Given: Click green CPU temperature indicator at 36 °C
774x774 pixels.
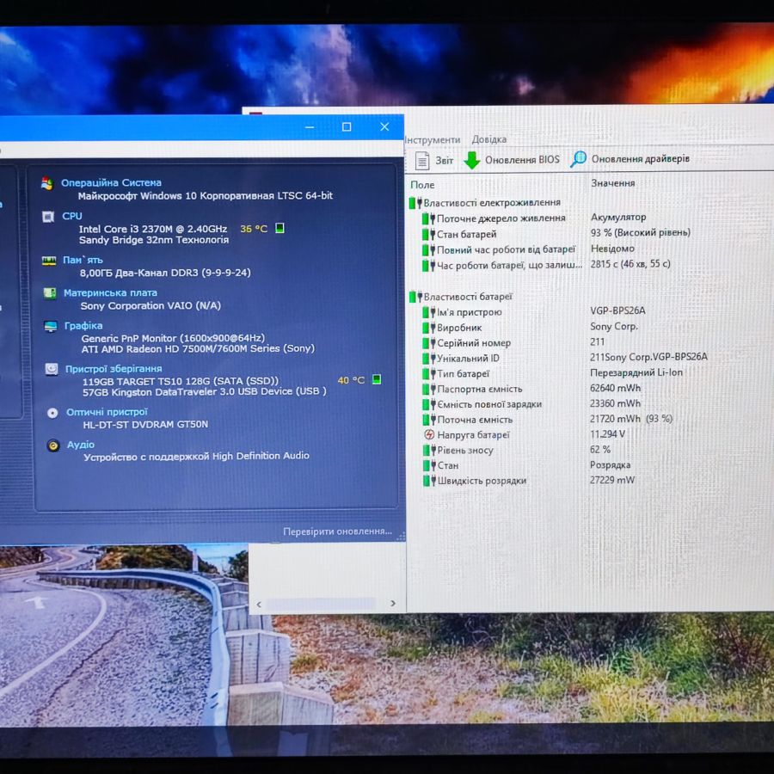Looking at the screenshot, I should tap(279, 228).
